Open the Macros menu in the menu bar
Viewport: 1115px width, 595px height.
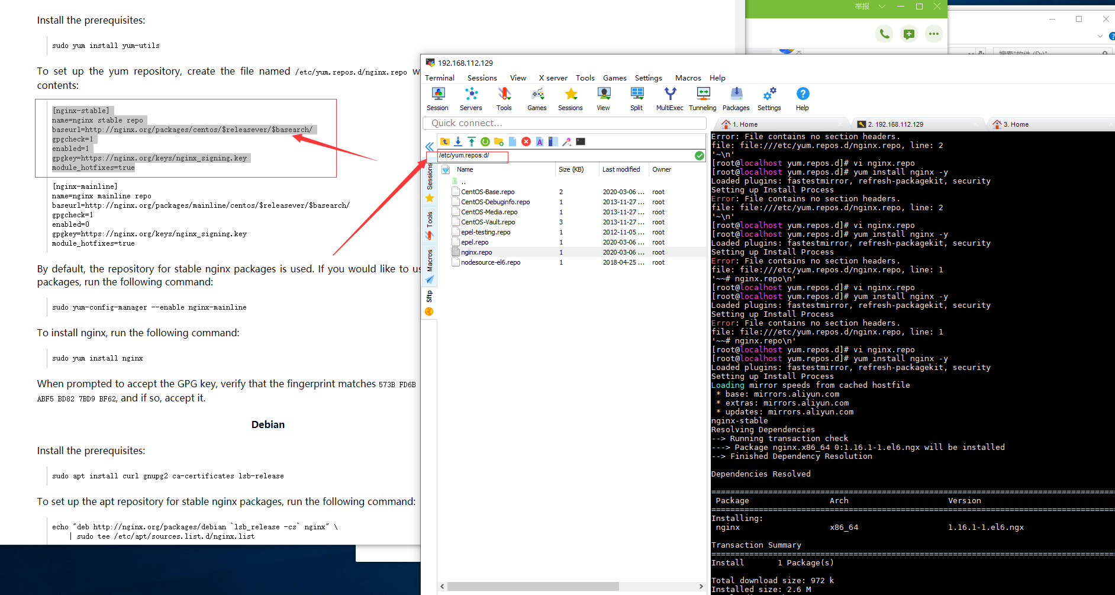tap(688, 78)
